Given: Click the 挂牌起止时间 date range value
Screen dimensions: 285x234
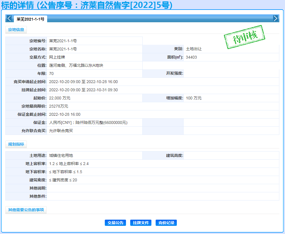Looking at the screenshot, I should click(83, 90).
